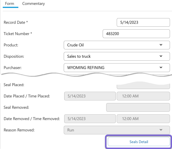
Task: Focus the Ticket Number field showing 483200
Action: [136, 34]
